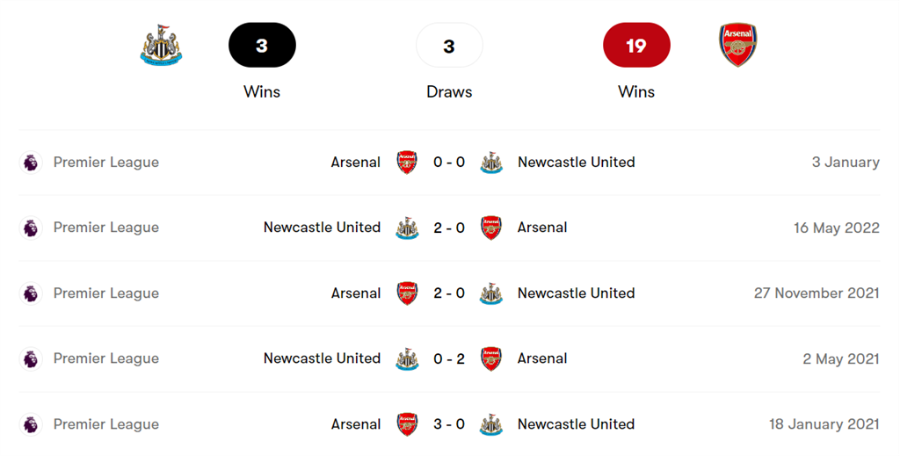Open the 3 - 0 score from 18 January 2021
Image resolution: width=900 pixels, height=456 pixels.
pos(449,424)
